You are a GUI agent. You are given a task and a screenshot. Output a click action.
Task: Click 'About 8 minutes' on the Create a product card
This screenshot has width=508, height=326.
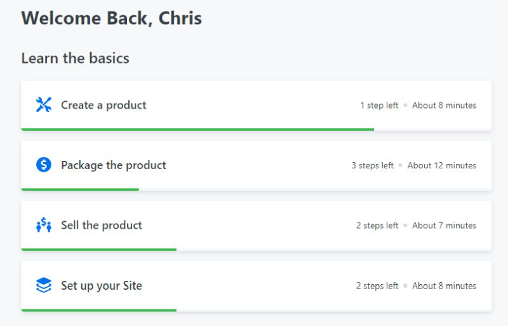coord(444,105)
